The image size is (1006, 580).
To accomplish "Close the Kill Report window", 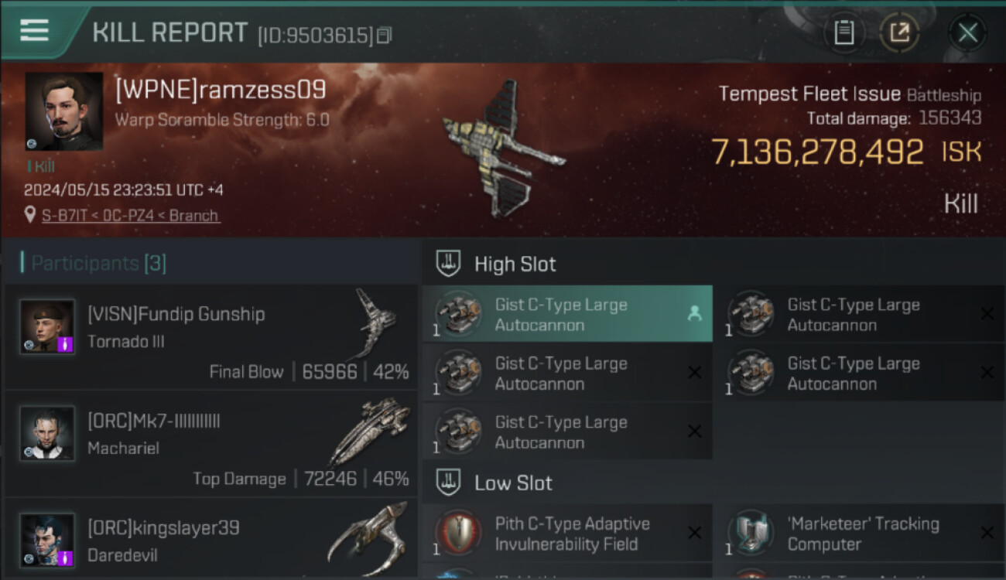I will tap(967, 32).
